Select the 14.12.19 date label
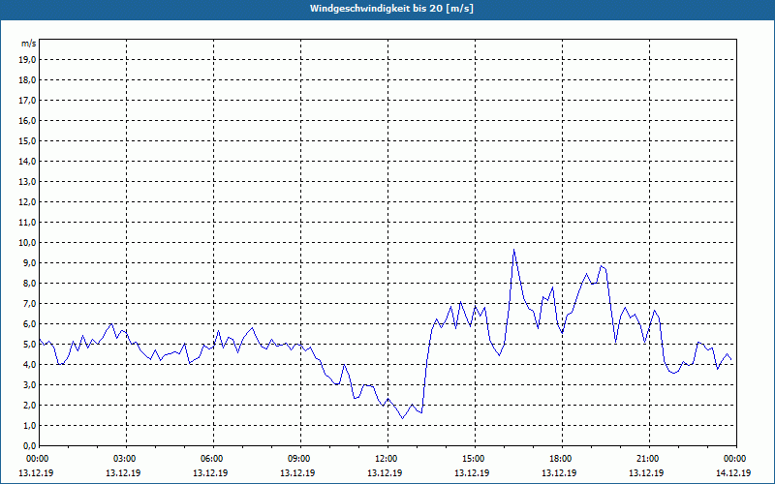Screen dimensions: 775x484 point(733,472)
